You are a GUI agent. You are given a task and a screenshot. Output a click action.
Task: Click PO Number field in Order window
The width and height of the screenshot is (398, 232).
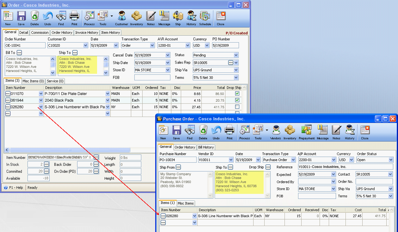point(225,45)
